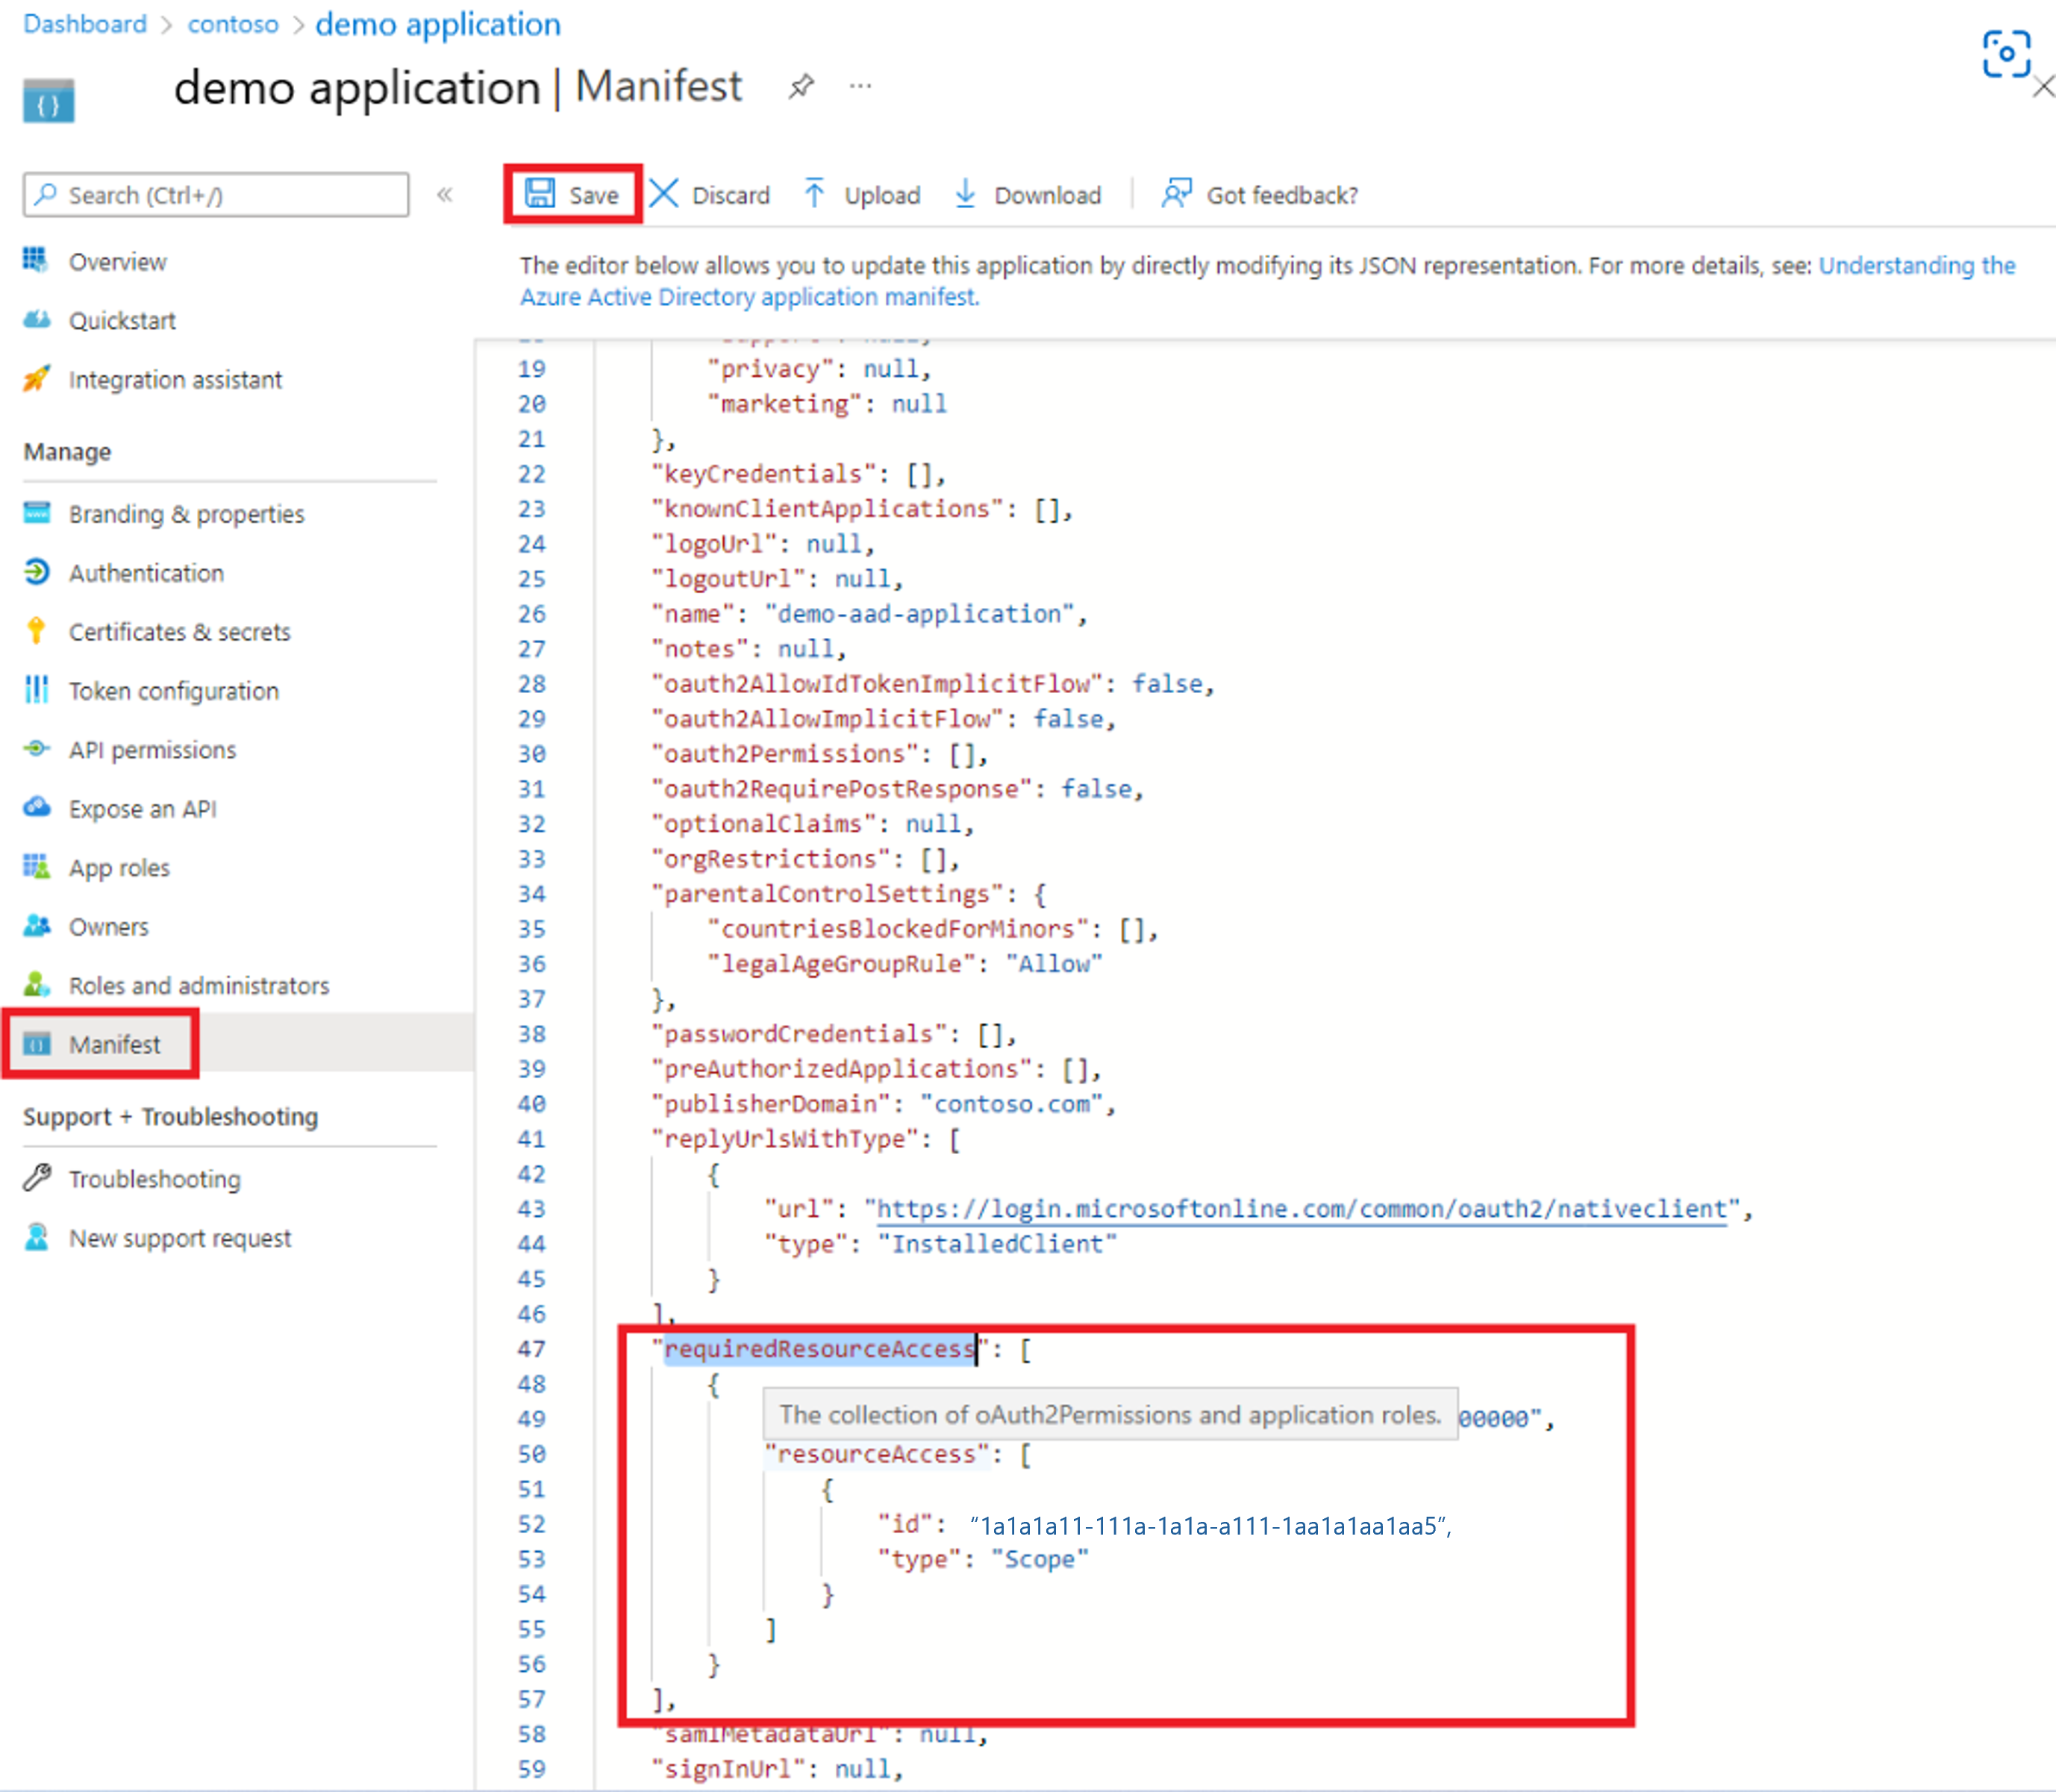Collapse the sidebar with the double-chevron
The width and height of the screenshot is (2056, 1792).
tap(446, 194)
